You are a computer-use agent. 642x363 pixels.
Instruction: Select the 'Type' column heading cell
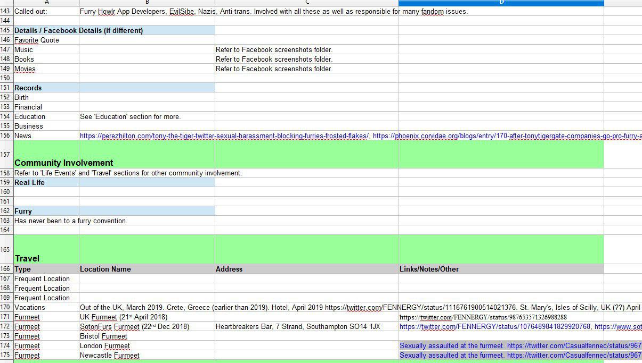[46, 269]
